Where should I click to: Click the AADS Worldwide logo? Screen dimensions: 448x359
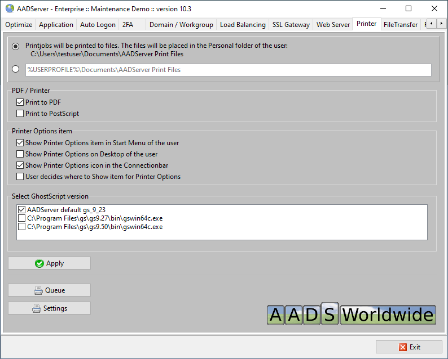click(x=351, y=314)
